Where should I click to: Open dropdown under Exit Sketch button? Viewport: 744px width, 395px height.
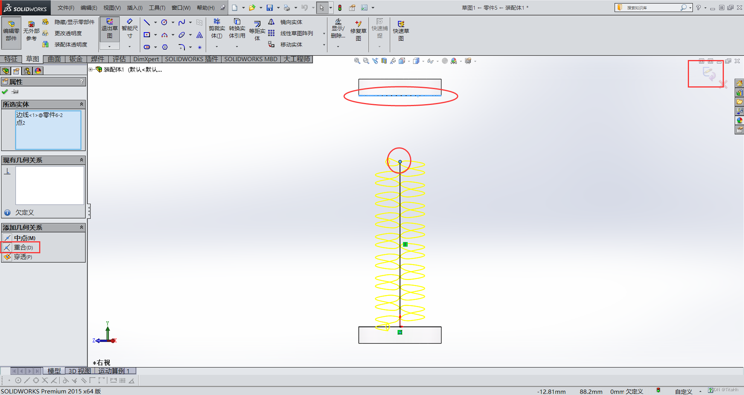[x=110, y=46]
